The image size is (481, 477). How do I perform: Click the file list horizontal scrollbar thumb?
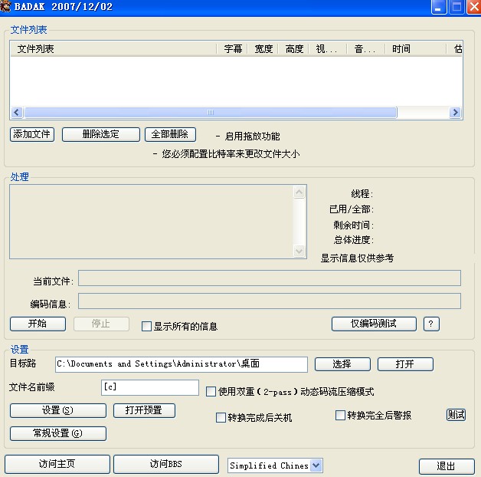coord(211,112)
